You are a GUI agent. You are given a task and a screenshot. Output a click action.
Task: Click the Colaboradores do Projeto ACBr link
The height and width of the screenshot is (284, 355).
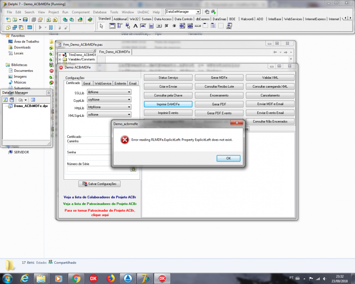[100, 197]
